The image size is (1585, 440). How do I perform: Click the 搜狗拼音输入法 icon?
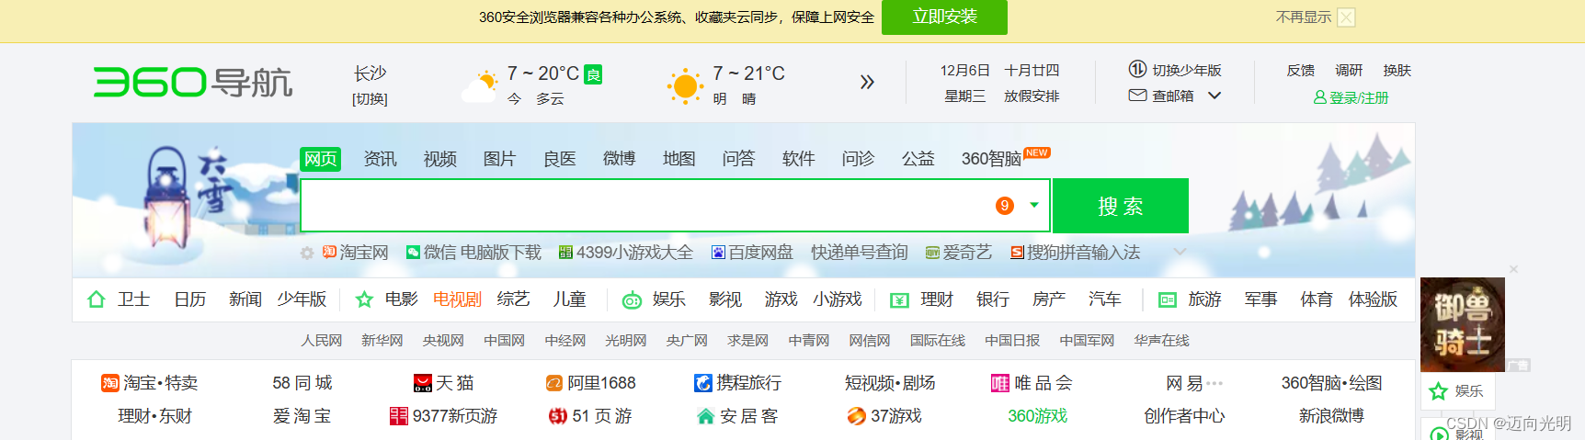point(1017,253)
